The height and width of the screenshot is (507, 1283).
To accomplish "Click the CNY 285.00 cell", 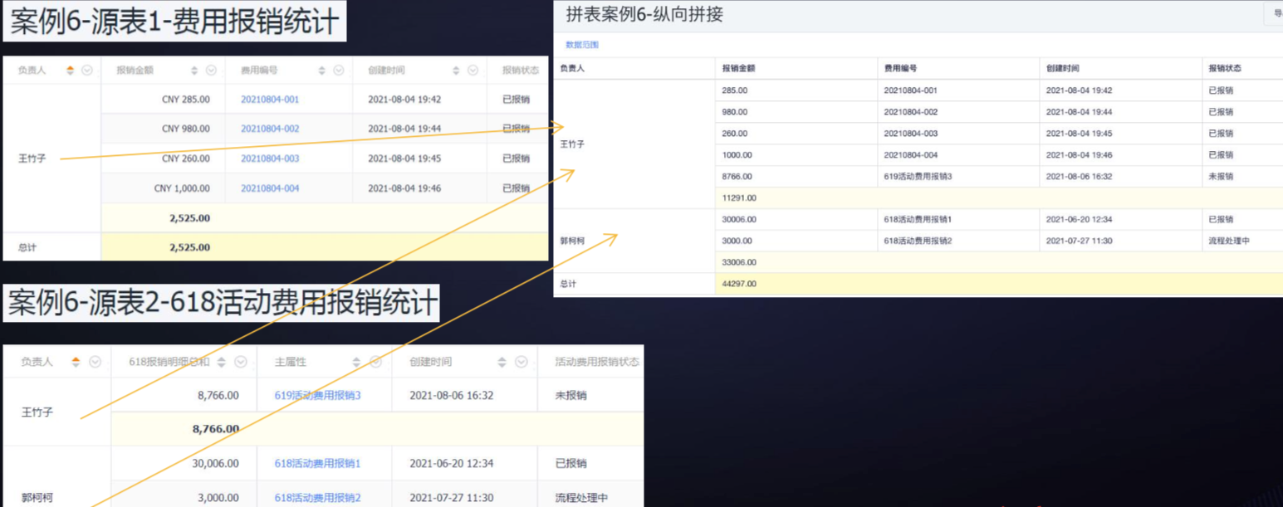I will [186, 99].
